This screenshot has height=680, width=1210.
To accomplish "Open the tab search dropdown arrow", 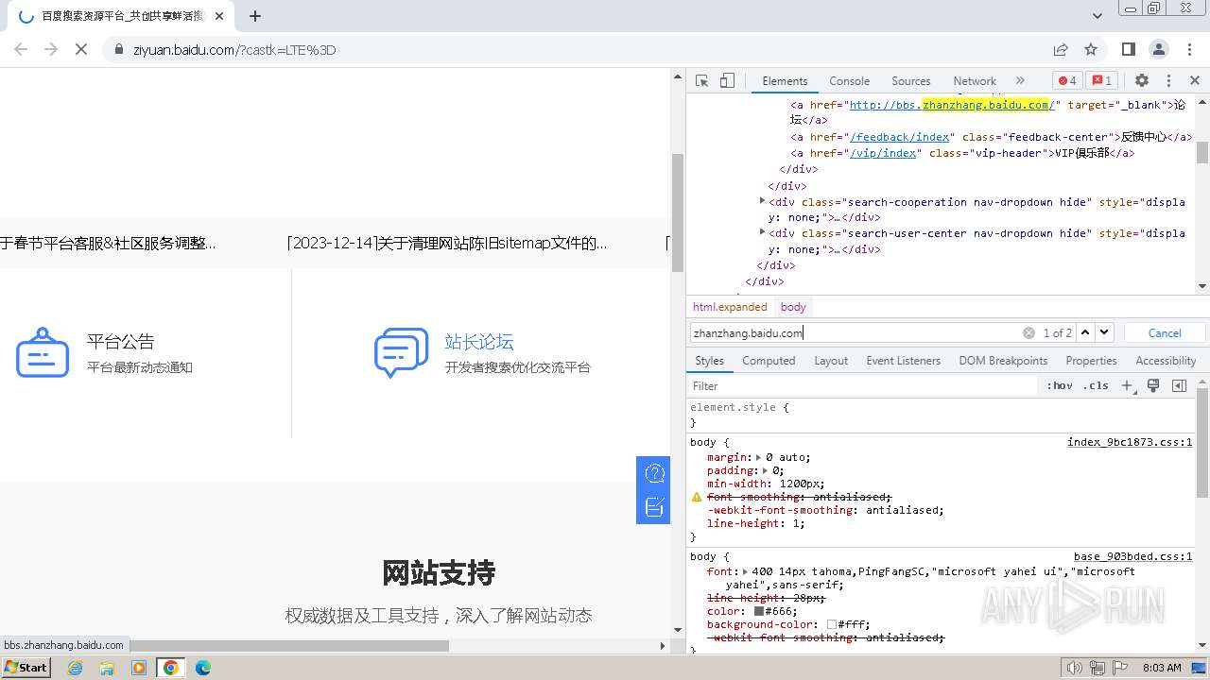I will point(1098,16).
